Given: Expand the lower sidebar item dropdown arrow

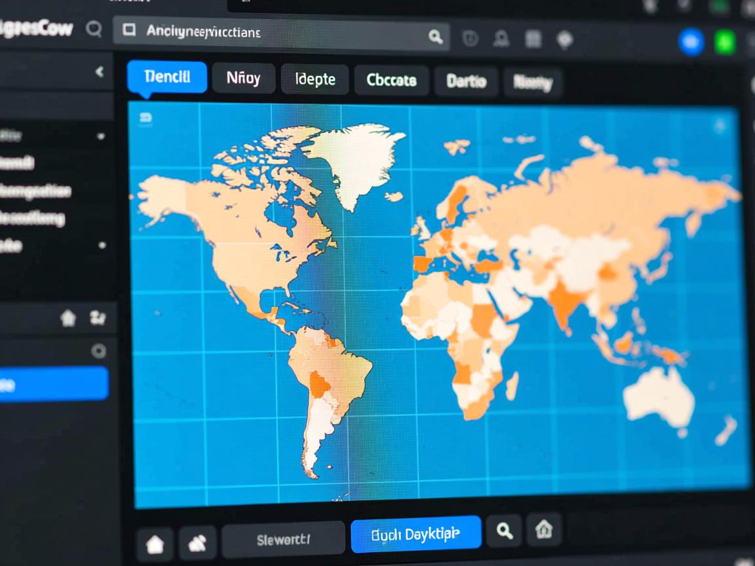Looking at the screenshot, I should [x=102, y=245].
